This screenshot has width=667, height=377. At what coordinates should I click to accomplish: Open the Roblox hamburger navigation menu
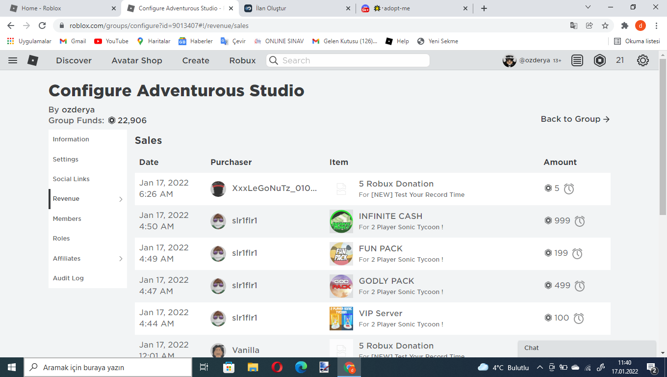(13, 60)
